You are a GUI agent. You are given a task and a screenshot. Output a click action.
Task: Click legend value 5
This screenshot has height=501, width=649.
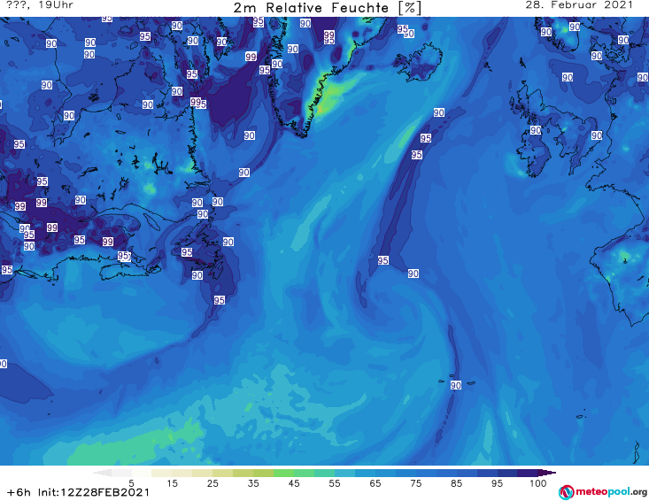point(131,483)
